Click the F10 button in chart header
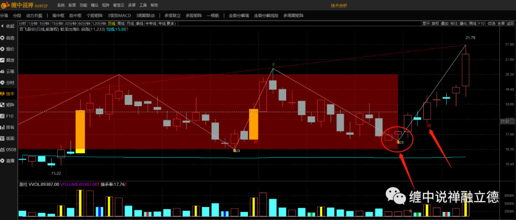 click(x=482, y=23)
